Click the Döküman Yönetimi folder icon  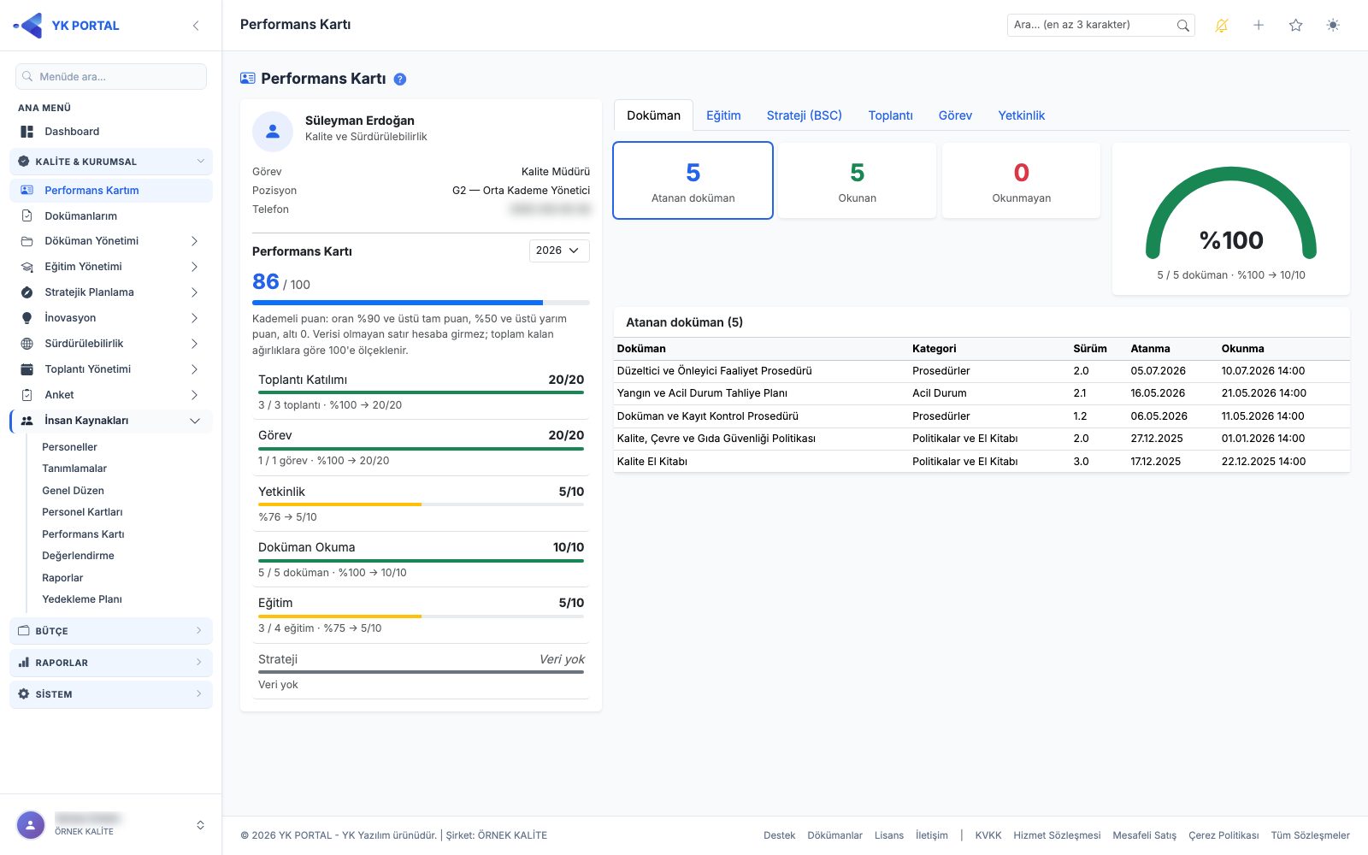[27, 241]
